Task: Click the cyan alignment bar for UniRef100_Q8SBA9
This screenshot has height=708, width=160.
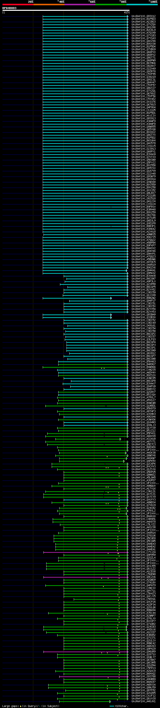Action: (x=77, y=315)
